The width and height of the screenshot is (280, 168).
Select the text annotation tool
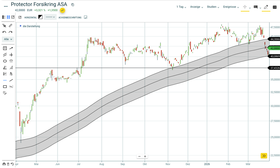[x=5, y=48]
